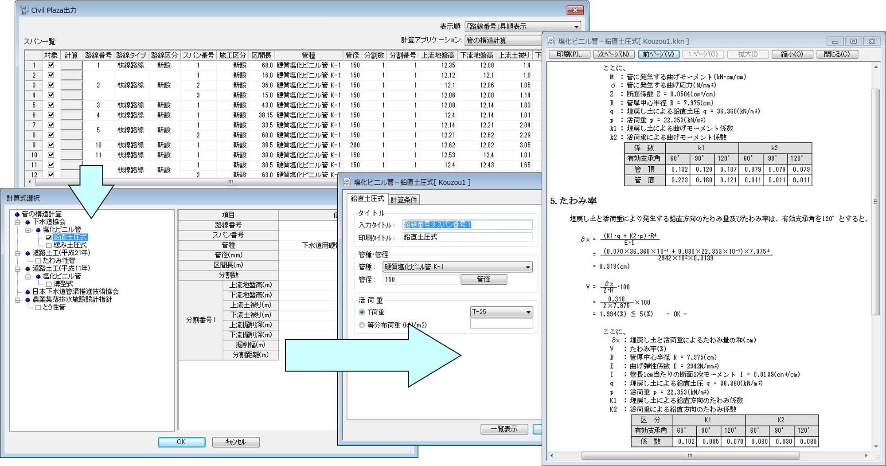Click the 日本下水道管渠推進技術協会 node icon
Image resolution: width=886 pixels, height=466 pixels.
tap(27, 292)
